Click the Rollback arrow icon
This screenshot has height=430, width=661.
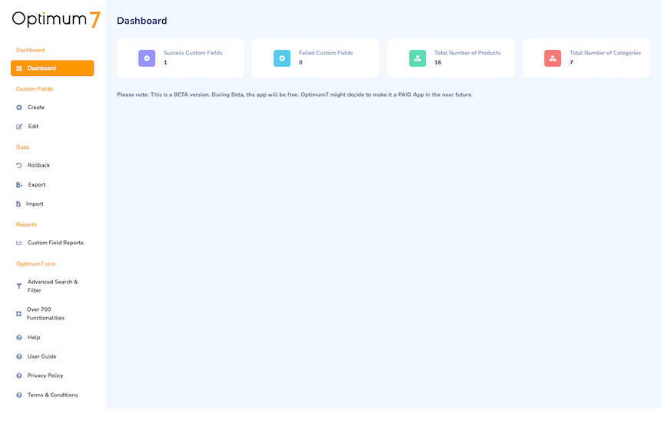(19, 166)
